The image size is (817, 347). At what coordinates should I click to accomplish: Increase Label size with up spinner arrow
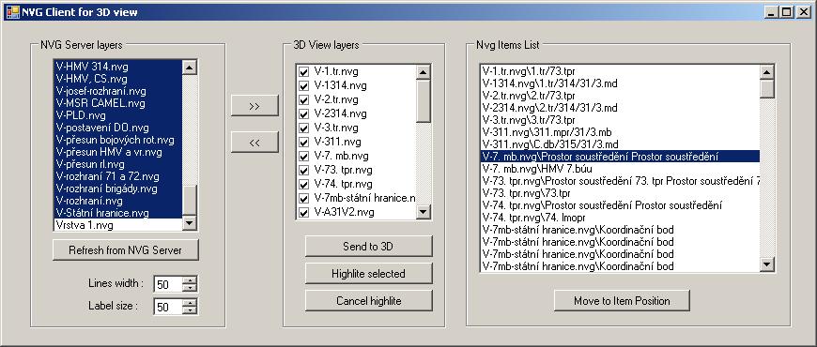pos(191,303)
